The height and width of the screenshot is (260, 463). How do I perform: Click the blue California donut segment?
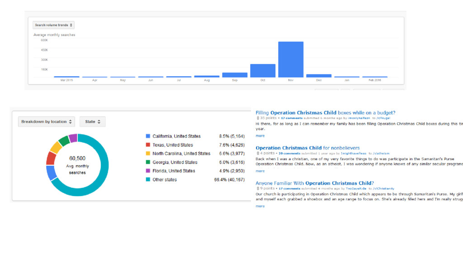52,173
